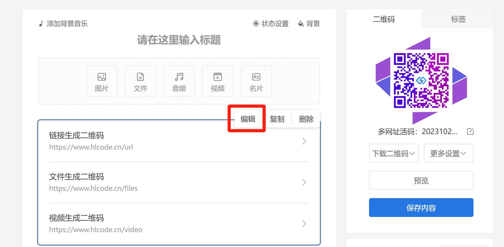Image resolution: width=504 pixels, height=247 pixels.
Task: Click the 预览 preview button
Action: tap(421, 180)
